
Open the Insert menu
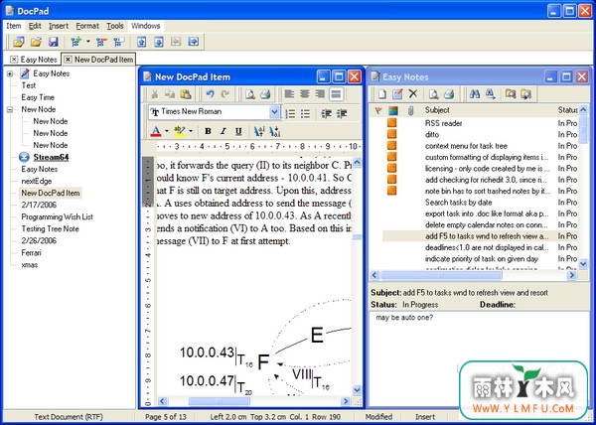click(59, 26)
